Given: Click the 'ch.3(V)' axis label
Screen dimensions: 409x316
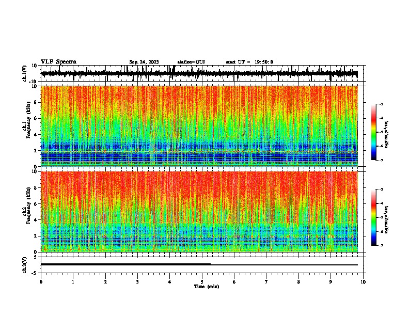Looking at the screenshot, I should point(25,265).
